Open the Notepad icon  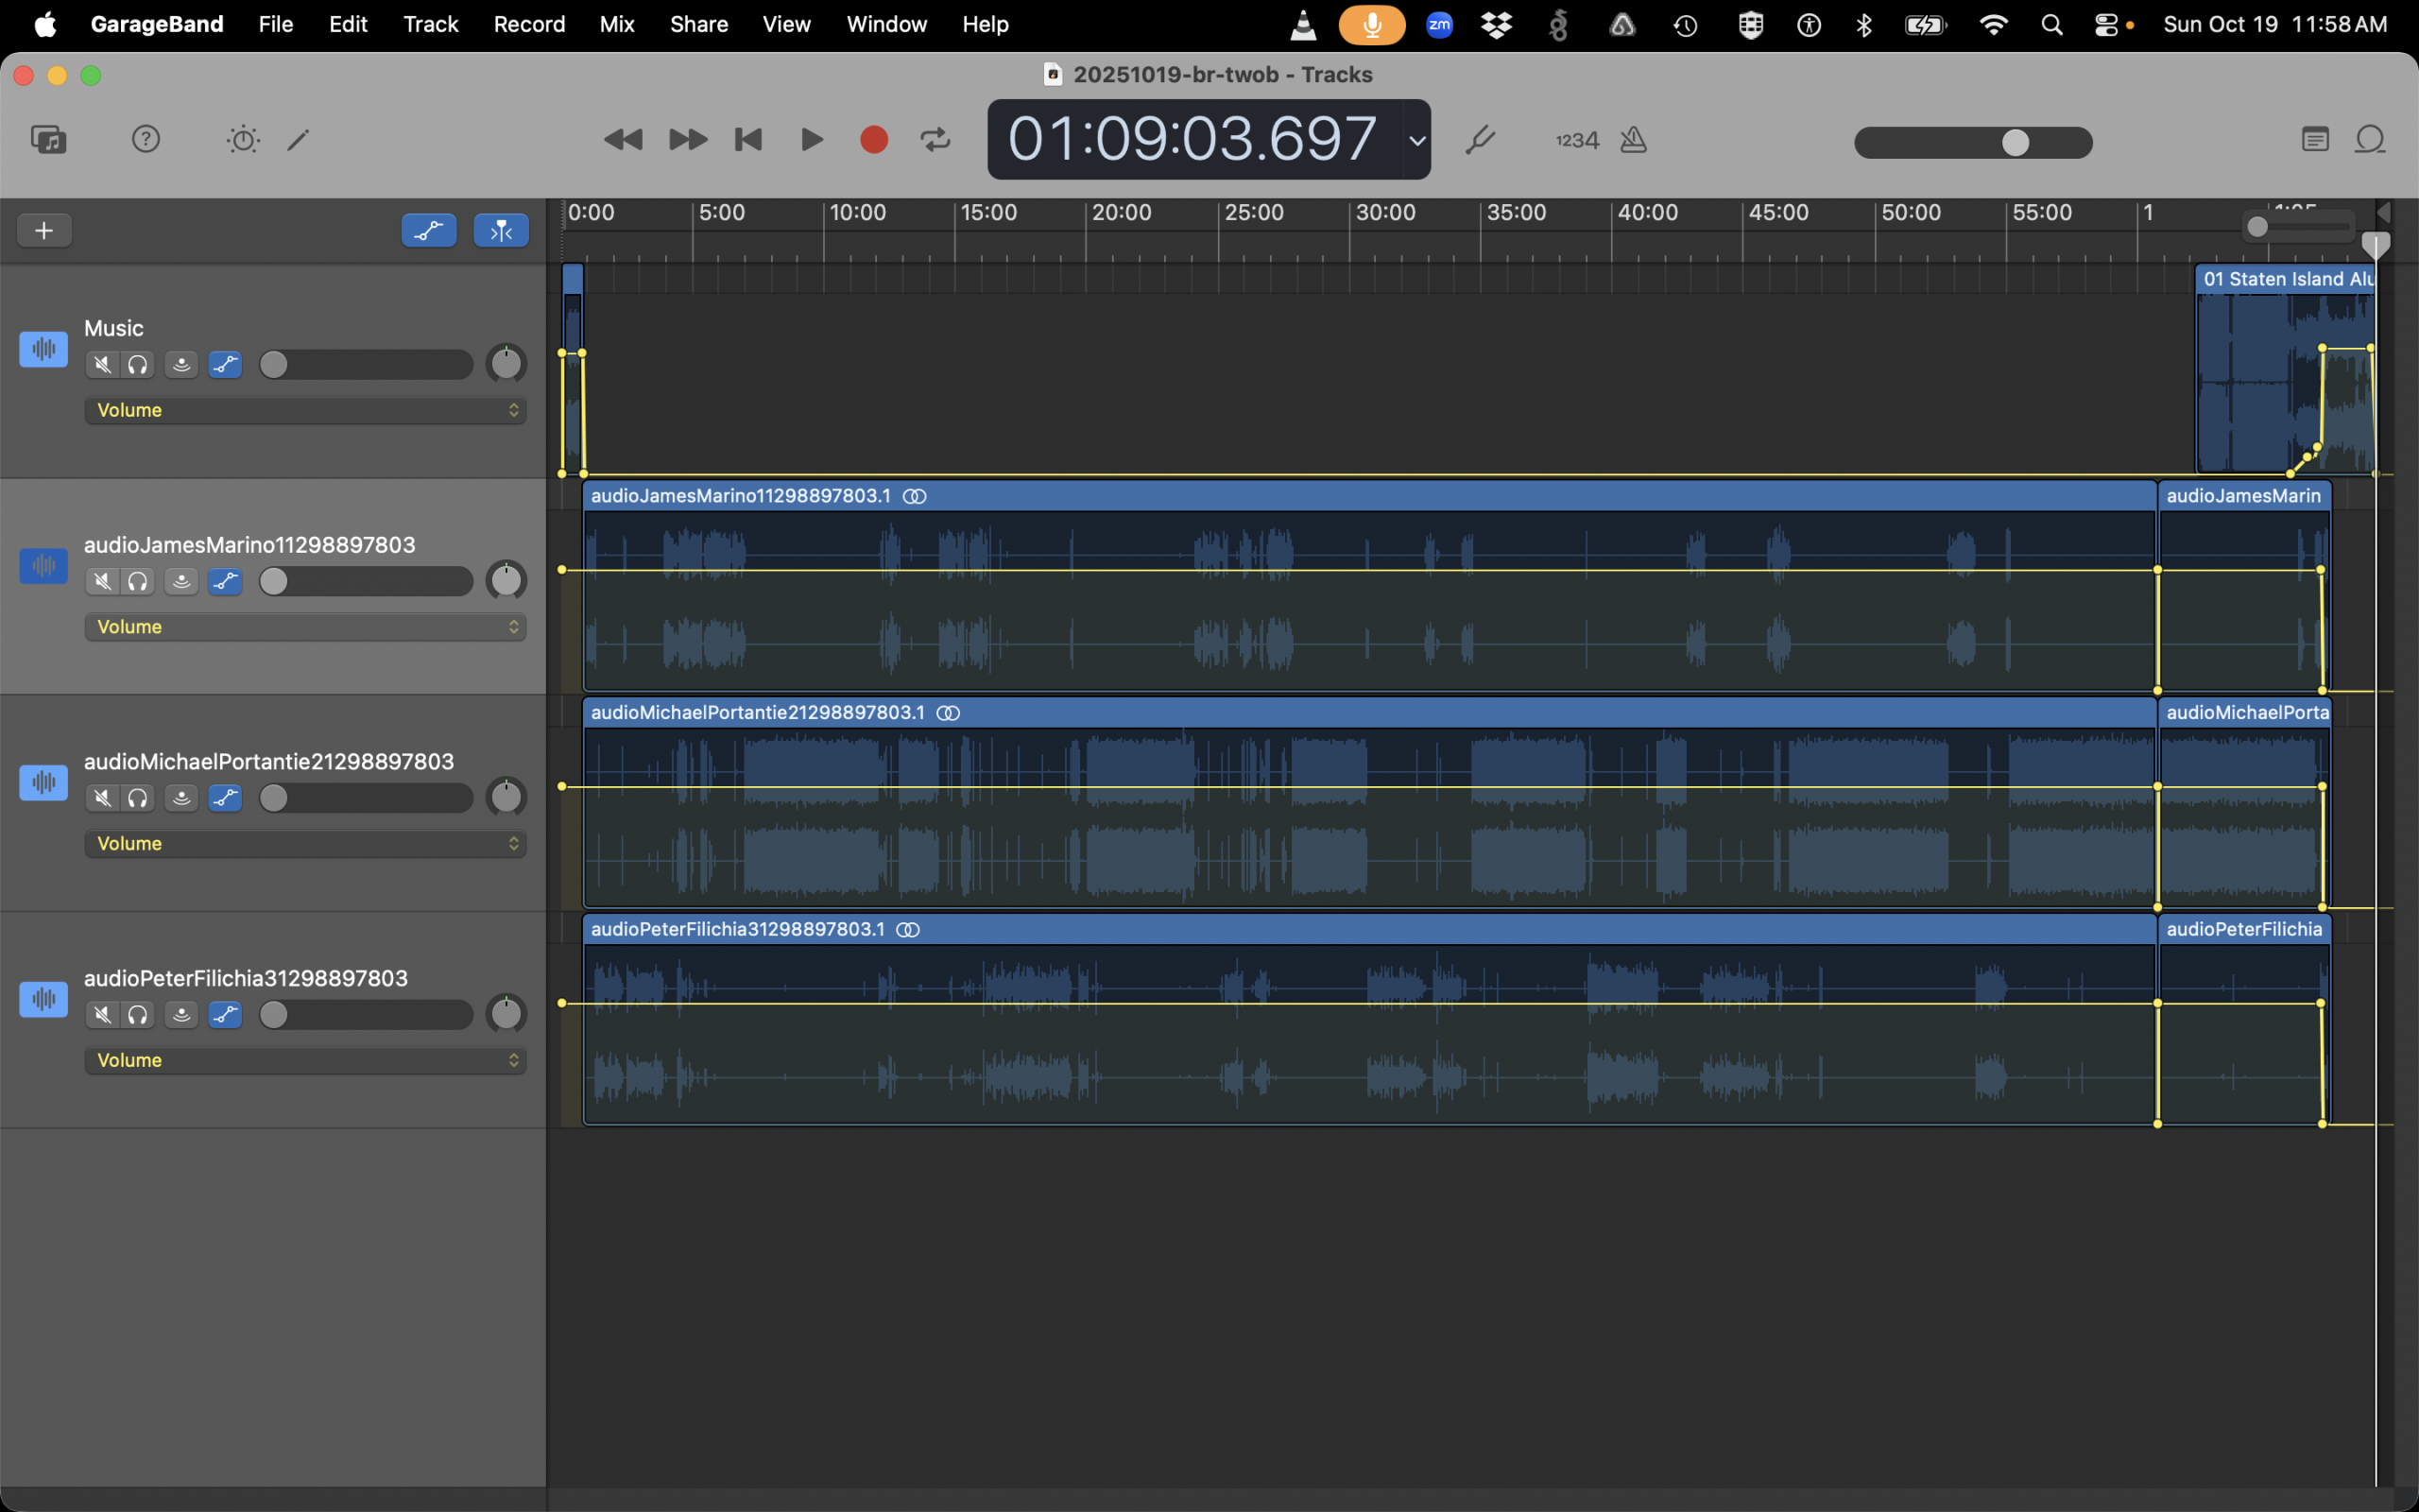[2315, 139]
